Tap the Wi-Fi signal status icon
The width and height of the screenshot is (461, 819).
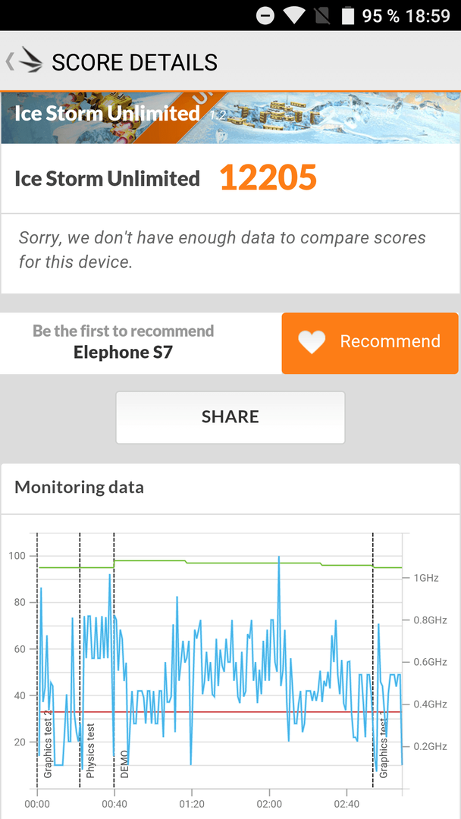pos(295,15)
